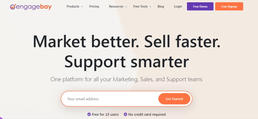Go to the Pricing page
The height and width of the screenshot is (119, 258).
(94, 7)
